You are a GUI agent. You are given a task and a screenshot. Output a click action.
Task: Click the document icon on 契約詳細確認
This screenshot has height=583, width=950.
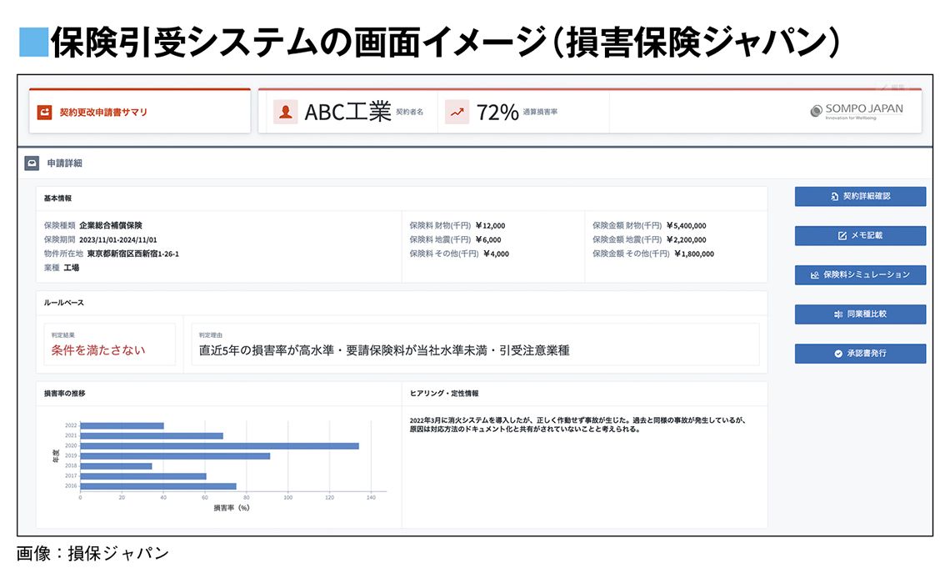click(834, 197)
